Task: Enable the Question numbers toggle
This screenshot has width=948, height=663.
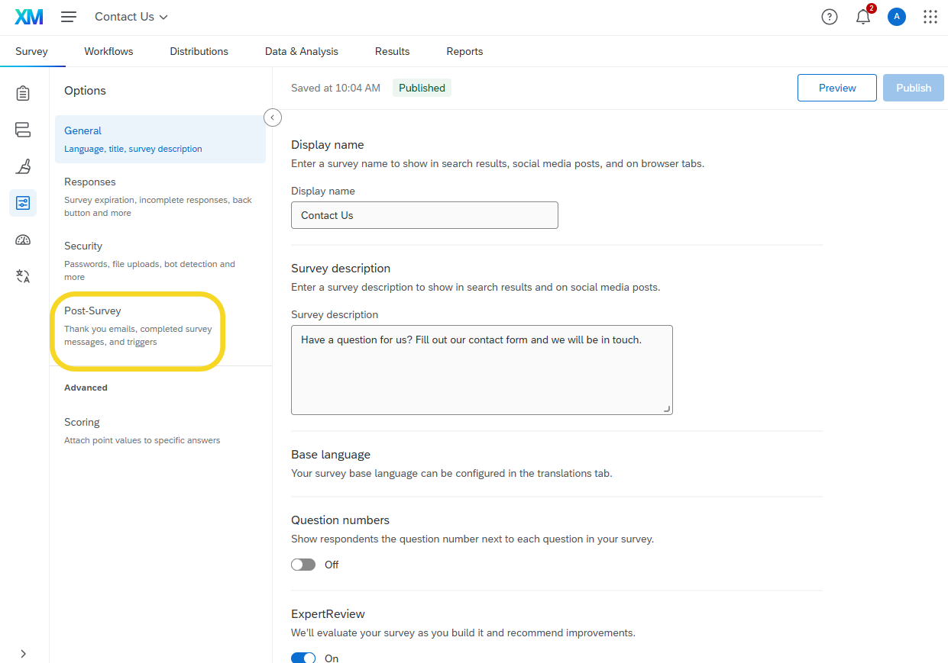Action: 303,565
